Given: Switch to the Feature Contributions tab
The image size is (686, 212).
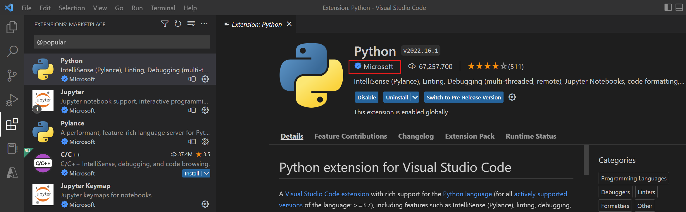Looking at the screenshot, I should click(x=351, y=136).
